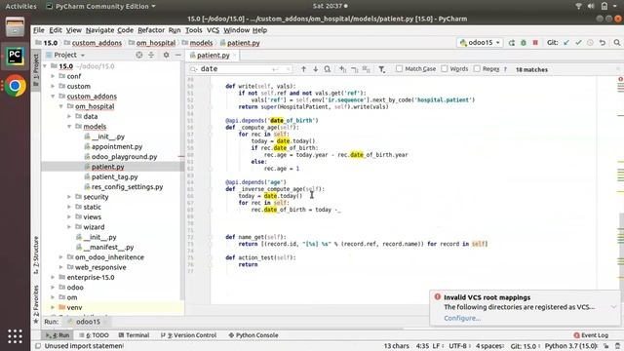Open the 9: Version Control tool window

188,335
